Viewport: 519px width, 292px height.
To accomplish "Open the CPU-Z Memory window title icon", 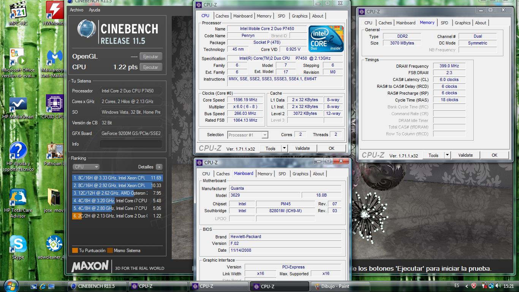I will tap(361, 11).
